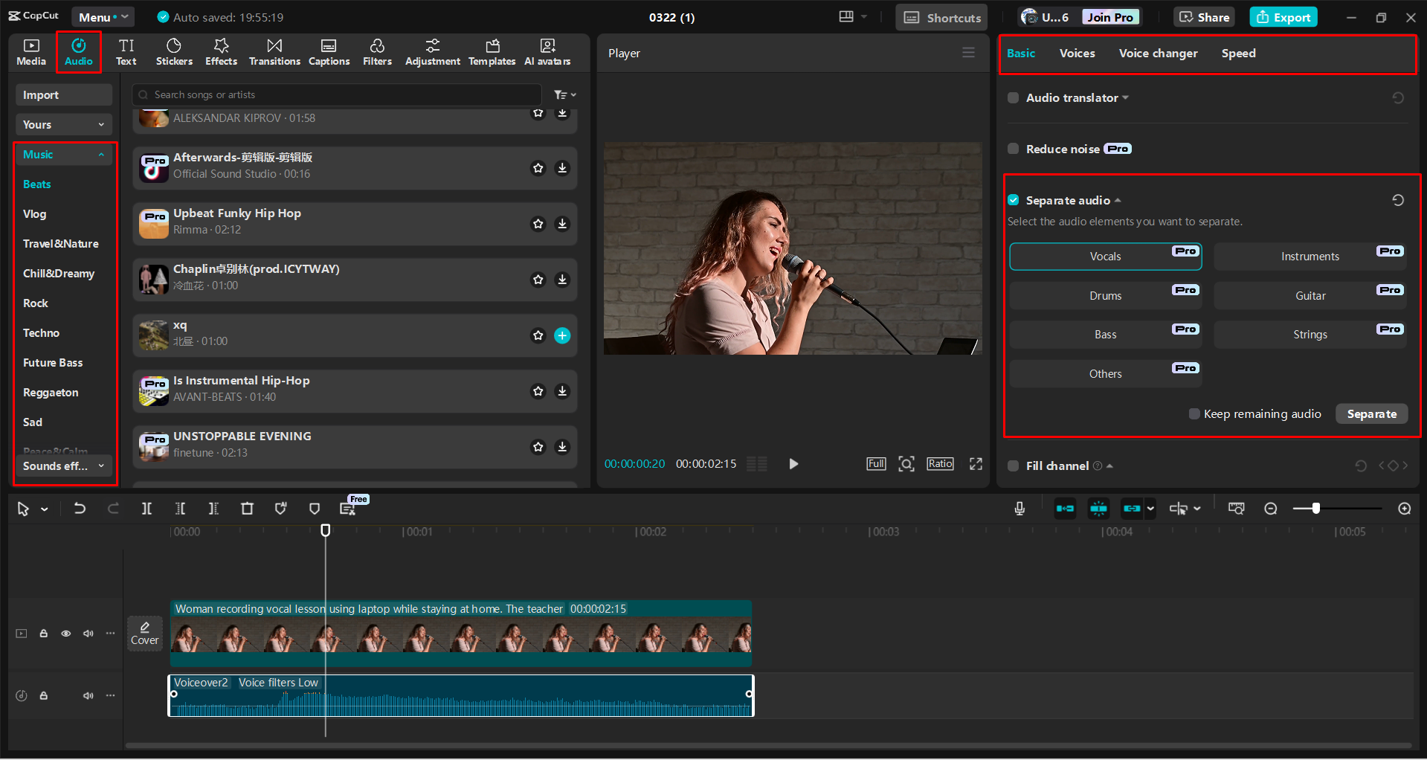Click the Undo icon
The height and width of the screenshot is (760, 1427).
click(x=80, y=509)
